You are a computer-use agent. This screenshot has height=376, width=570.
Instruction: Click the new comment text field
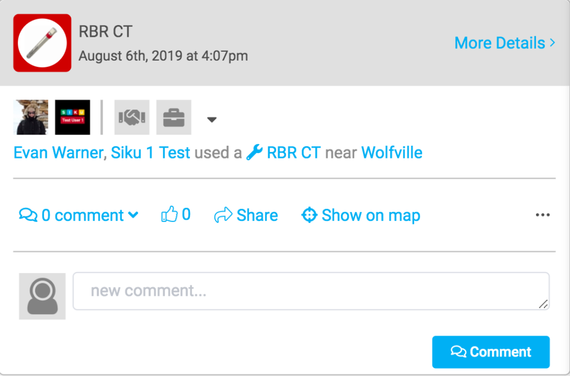pos(311,291)
